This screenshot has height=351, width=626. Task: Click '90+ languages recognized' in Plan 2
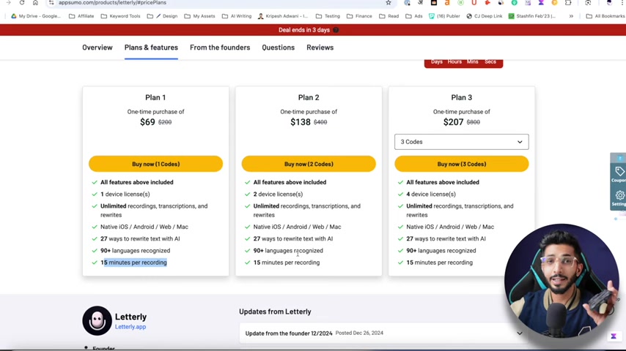pos(288,251)
